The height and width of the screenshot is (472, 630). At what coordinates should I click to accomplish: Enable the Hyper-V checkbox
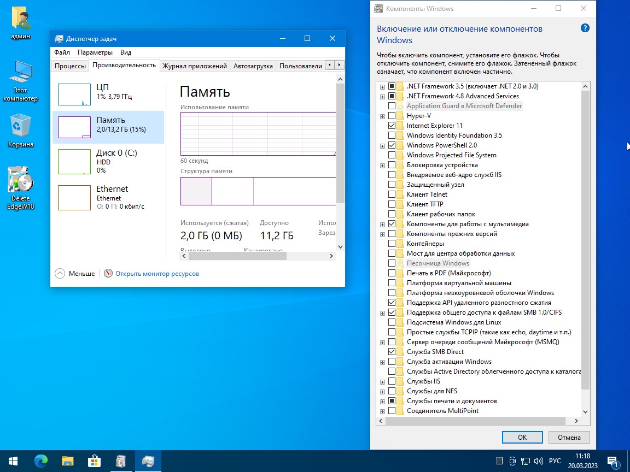tap(392, 116)
